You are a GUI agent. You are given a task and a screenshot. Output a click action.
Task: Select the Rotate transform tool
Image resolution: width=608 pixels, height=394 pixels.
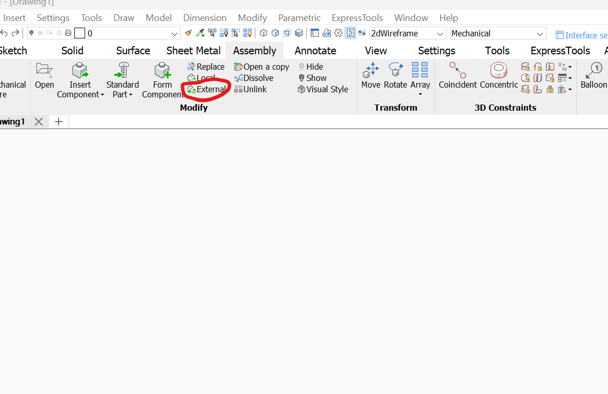pos(395,75)
